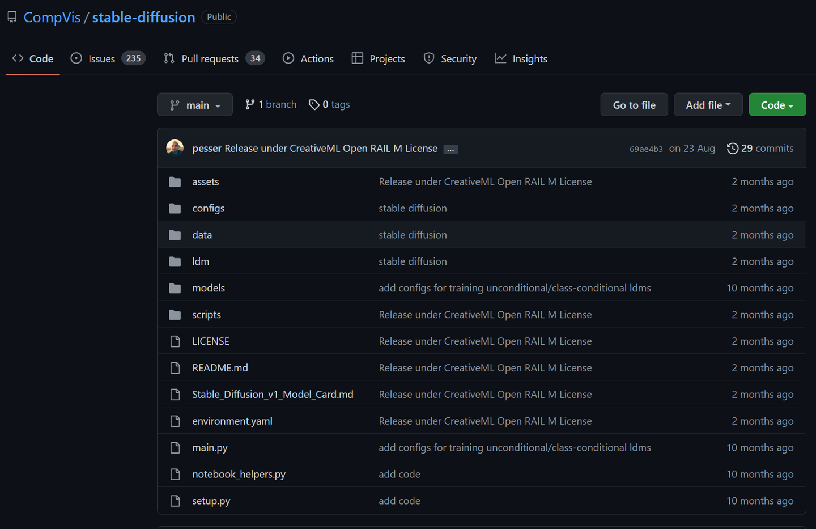
Task: Open the Stable_Diffusion_v1_Model_Card.md file
Action: point(273,395)
